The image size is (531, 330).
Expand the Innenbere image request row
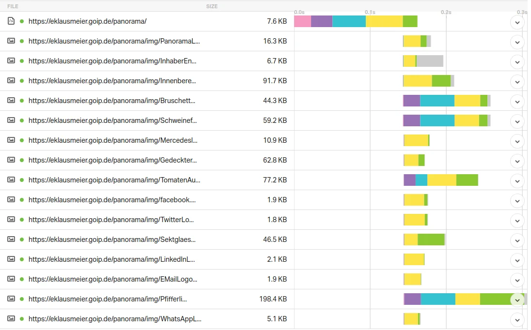tap(517, 82)
